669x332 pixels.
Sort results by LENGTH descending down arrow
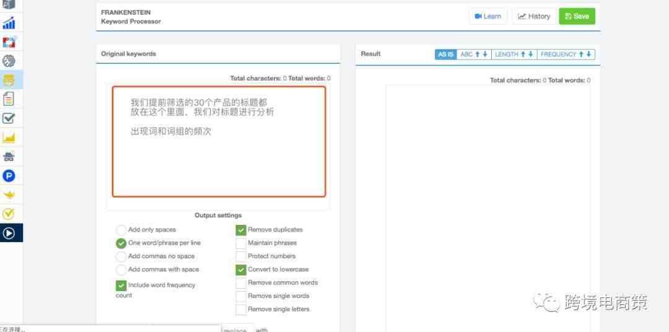[x=530, y=54]
